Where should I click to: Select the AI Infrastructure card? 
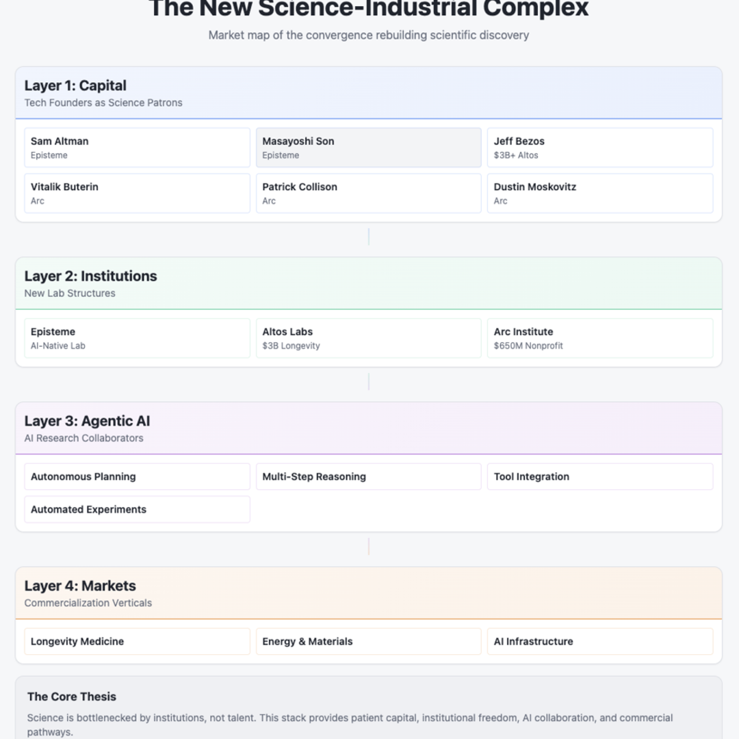[599, 641]
